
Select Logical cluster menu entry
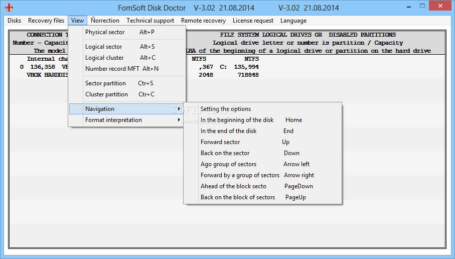tap(127, 58)
